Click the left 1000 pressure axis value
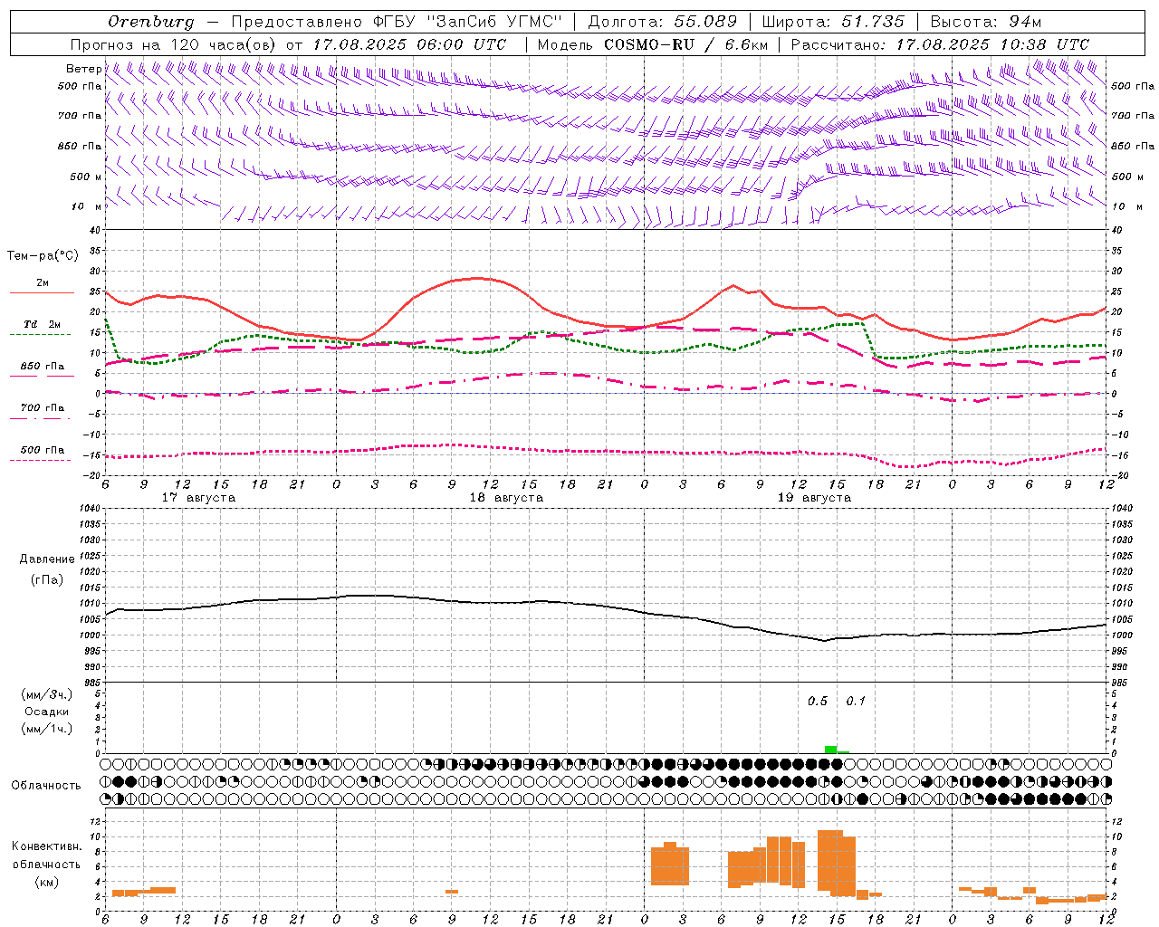Viewport: 1159px width, 927px height. point(91,636)
